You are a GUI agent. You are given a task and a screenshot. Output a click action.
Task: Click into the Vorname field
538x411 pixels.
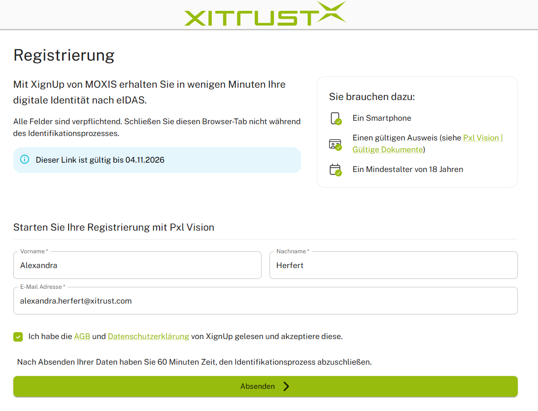pyautogui.click(x=137, y=265)
